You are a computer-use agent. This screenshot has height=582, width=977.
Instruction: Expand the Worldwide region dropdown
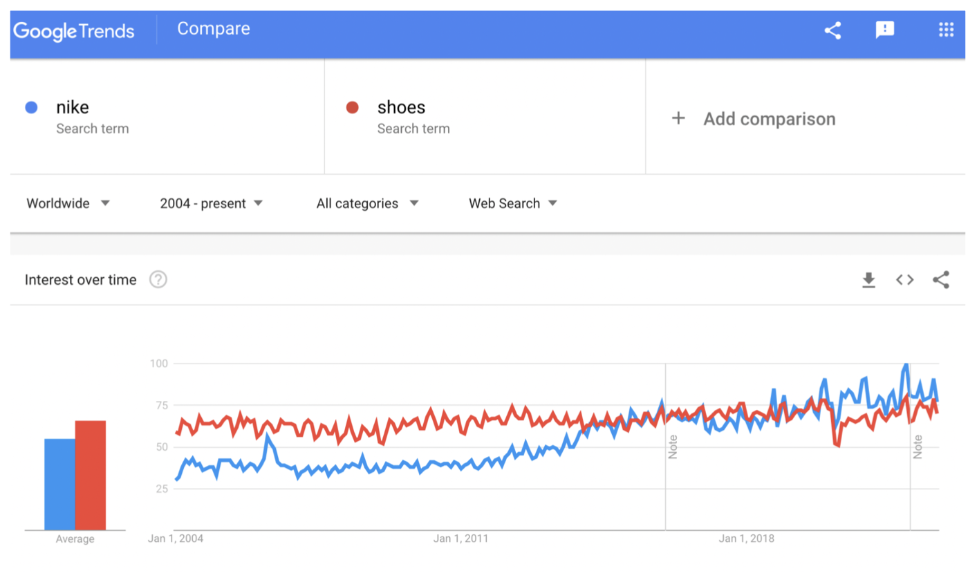pos(68,203)
